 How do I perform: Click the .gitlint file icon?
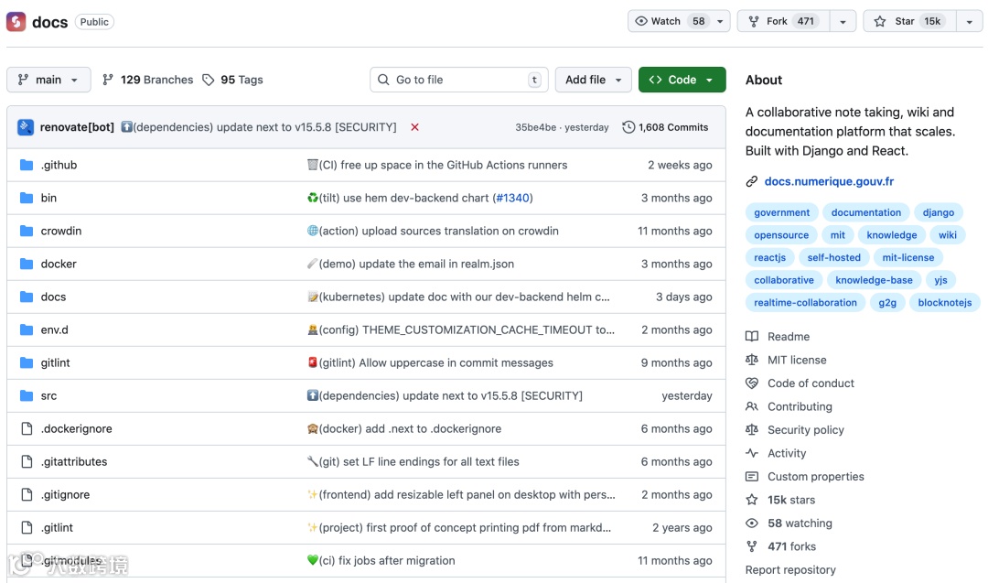[27, 527]
